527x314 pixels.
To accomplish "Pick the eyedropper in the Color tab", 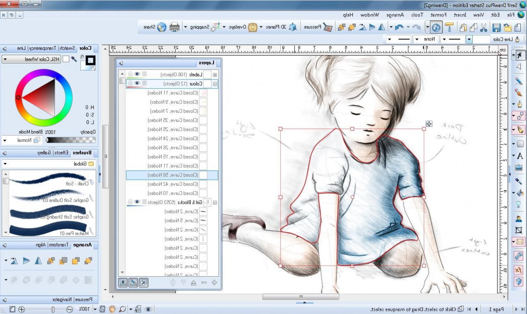I will click(x=74, y=59).
